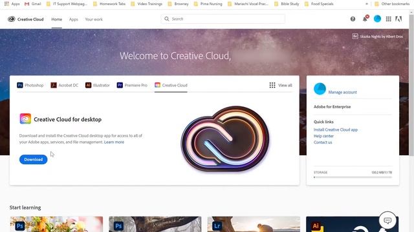Image resolution: width=414 pixels, height=232 pixels.
Task: Select the Photoshop app tab
Action: pyautogui.click(x=30, y=85)
